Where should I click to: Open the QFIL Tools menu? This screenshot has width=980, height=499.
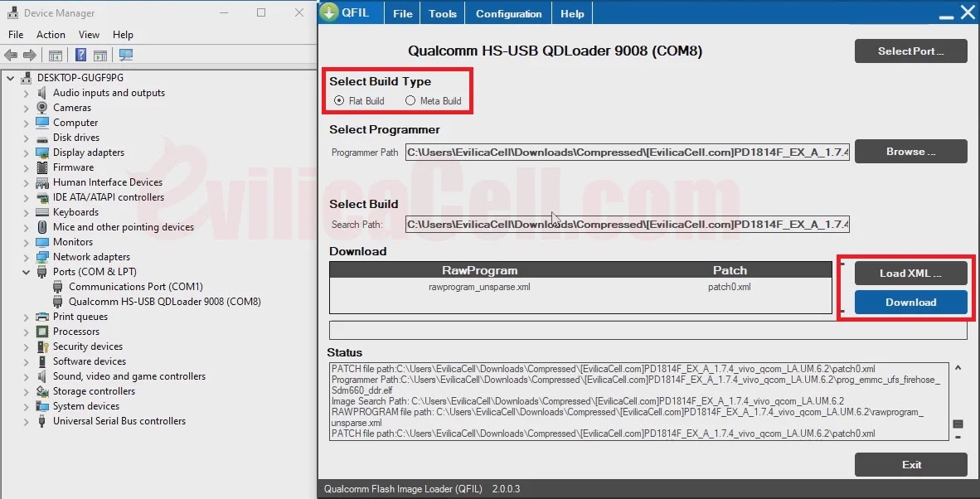tap(443, 14)
